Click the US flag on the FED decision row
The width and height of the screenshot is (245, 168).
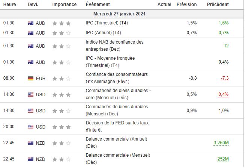31,127
